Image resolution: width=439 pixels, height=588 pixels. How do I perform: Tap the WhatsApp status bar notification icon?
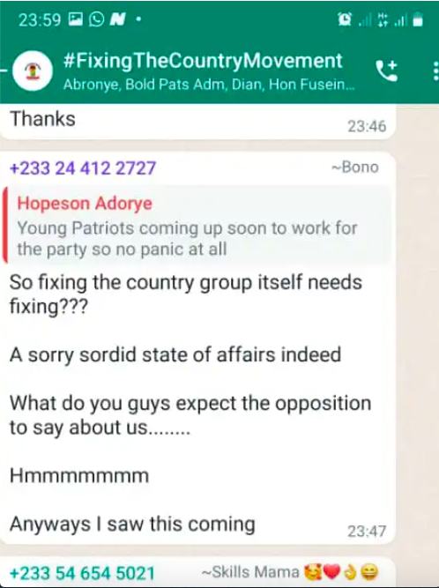click(x=96, y=19)
